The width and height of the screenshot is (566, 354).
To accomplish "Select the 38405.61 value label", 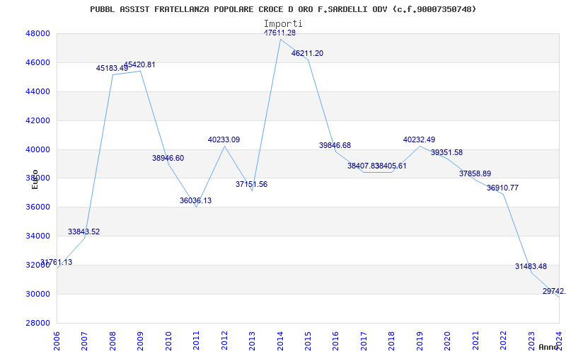I will pos(391,166).
